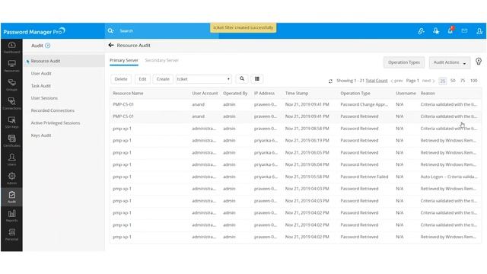Click the Edit filter button
The image size is (487, 274).
142,79
